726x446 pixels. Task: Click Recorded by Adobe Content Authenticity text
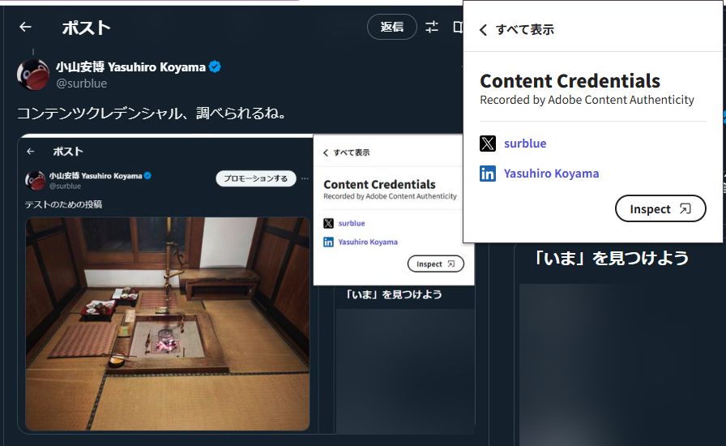[x=587, y=100]
